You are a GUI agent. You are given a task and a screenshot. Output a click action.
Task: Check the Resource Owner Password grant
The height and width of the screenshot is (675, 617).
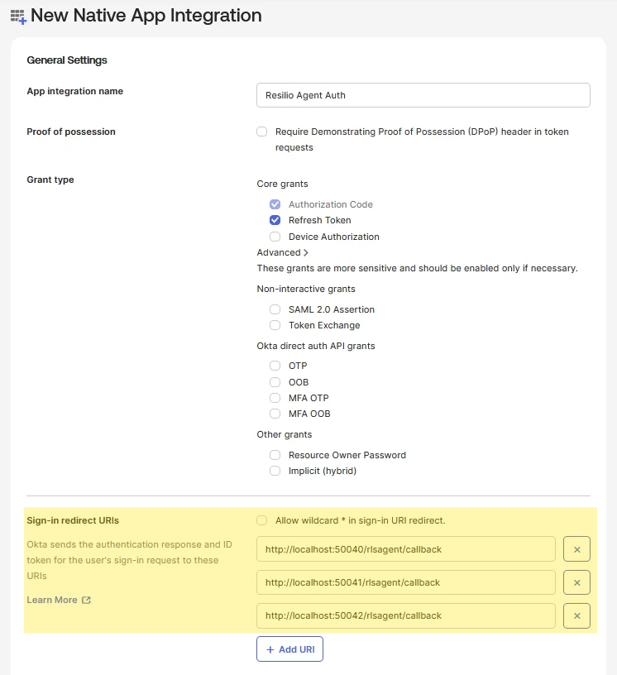275,455
